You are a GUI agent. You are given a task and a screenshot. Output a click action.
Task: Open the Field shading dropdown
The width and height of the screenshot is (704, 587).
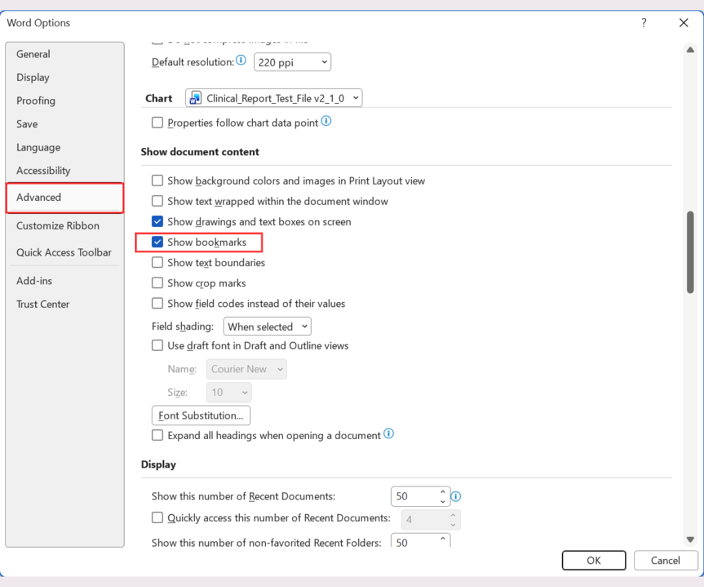point(267,327)
